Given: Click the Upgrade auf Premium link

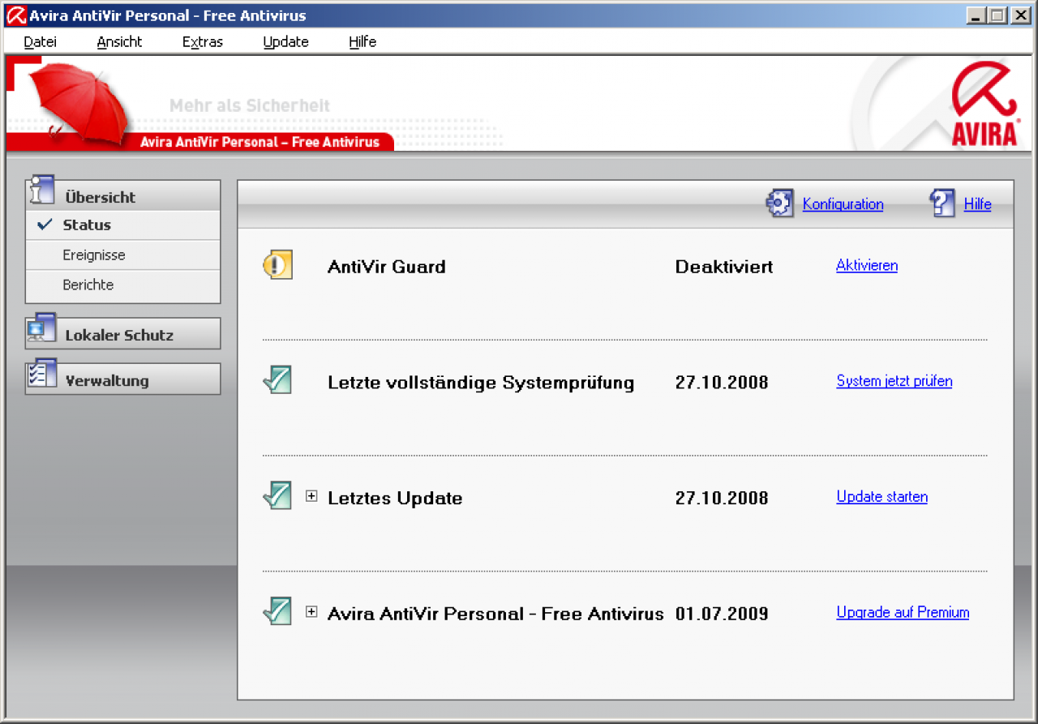Looking at the screenshot, I should [x=903, y=612].
